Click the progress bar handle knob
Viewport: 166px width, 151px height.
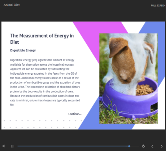[129, 146]
